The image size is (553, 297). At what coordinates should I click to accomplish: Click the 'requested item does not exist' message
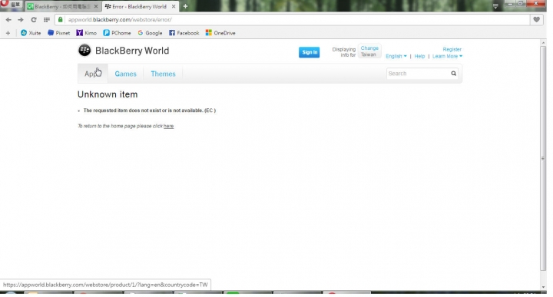(x=150, y=111)
